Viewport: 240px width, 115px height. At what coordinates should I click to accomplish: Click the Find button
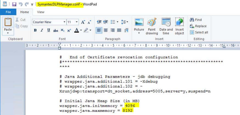click(196, 20)
